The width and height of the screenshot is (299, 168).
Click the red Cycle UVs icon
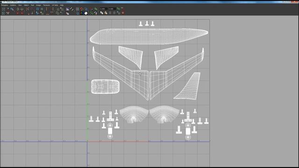click(123, 13)
